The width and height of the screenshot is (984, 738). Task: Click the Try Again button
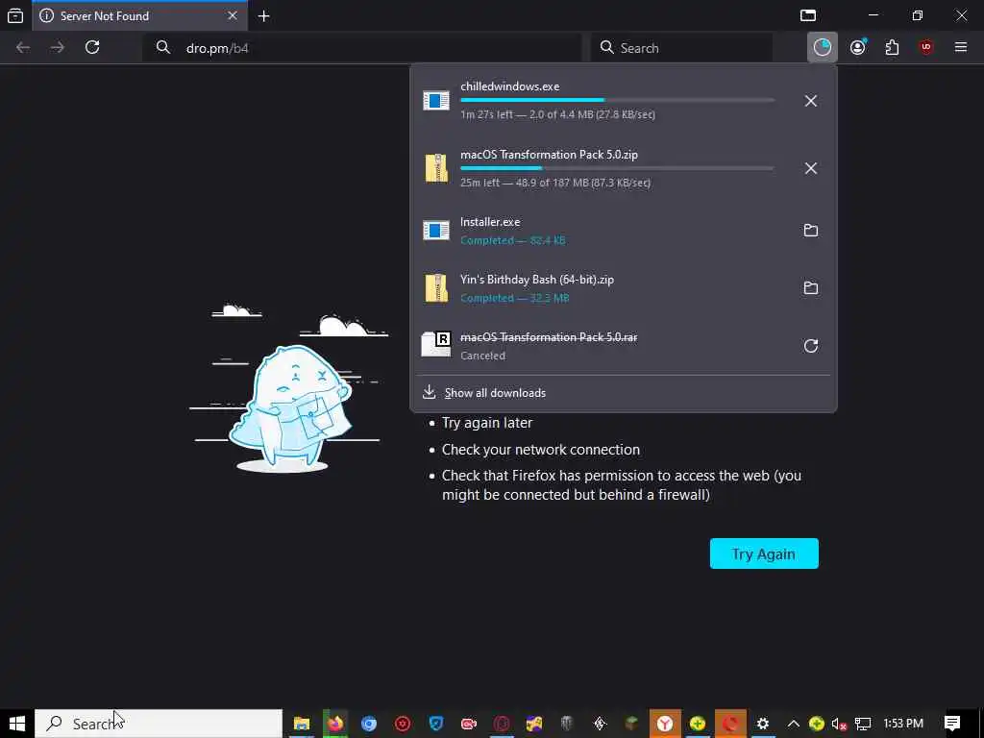pyautogui.click(x=764, y=553)
